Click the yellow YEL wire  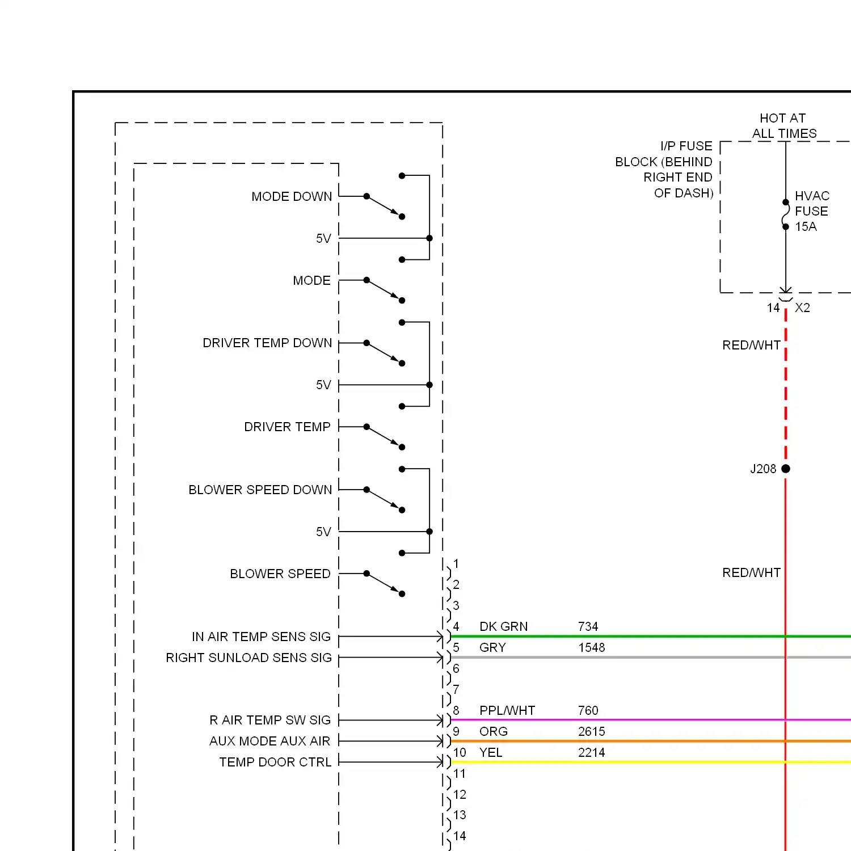[x=651, y=762]
